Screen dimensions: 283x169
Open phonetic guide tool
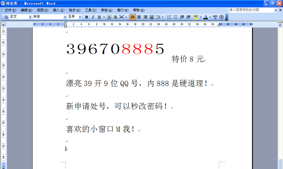click(x=215, y=17)
